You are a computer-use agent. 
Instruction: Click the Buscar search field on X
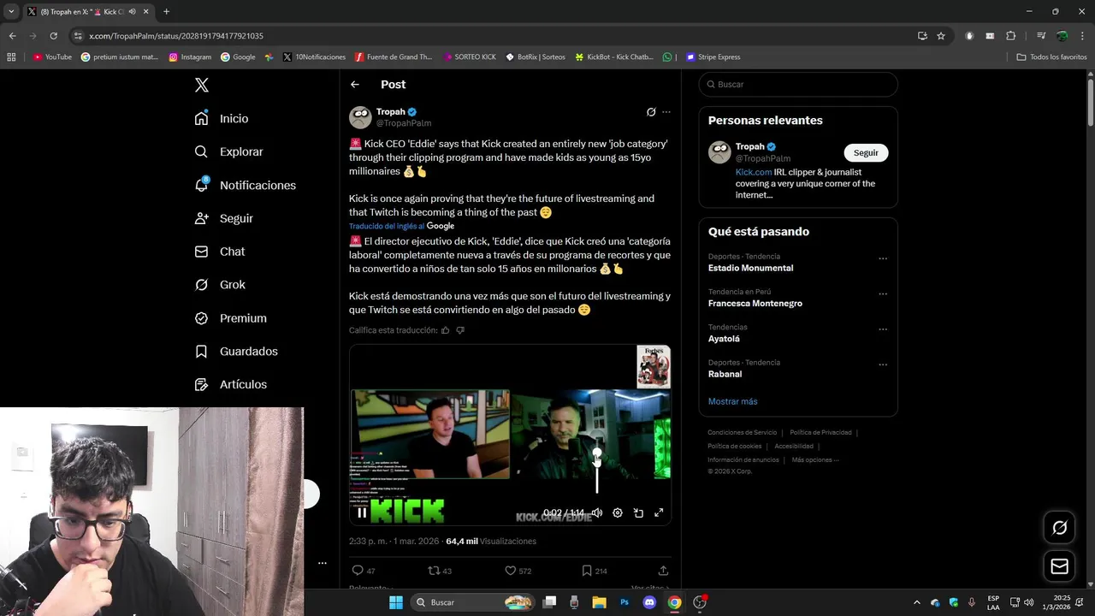798,85
